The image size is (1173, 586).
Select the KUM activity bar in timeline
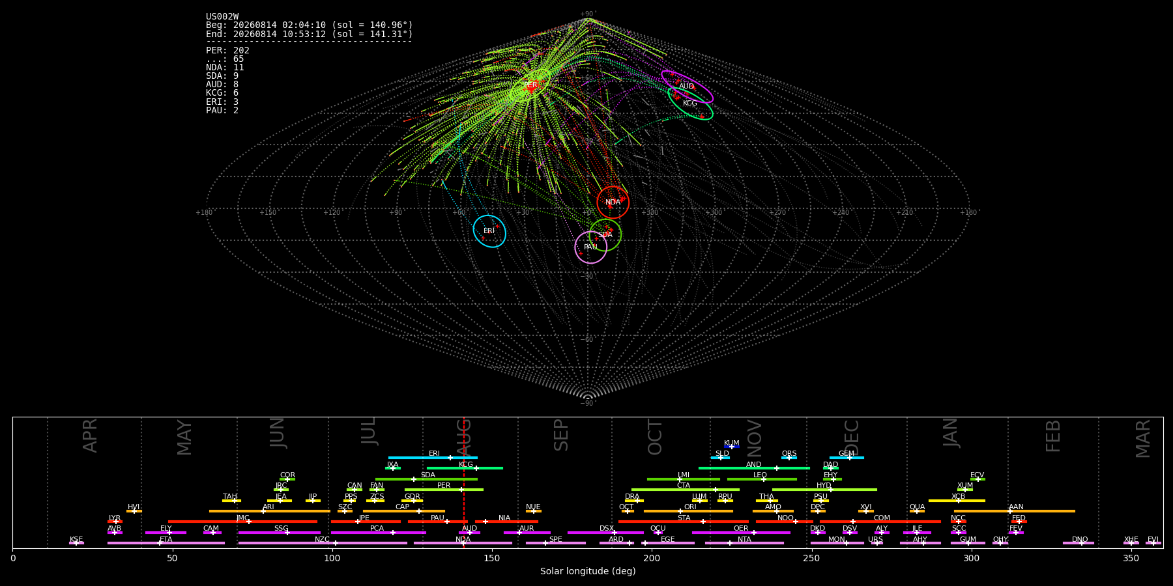[732, 447]
